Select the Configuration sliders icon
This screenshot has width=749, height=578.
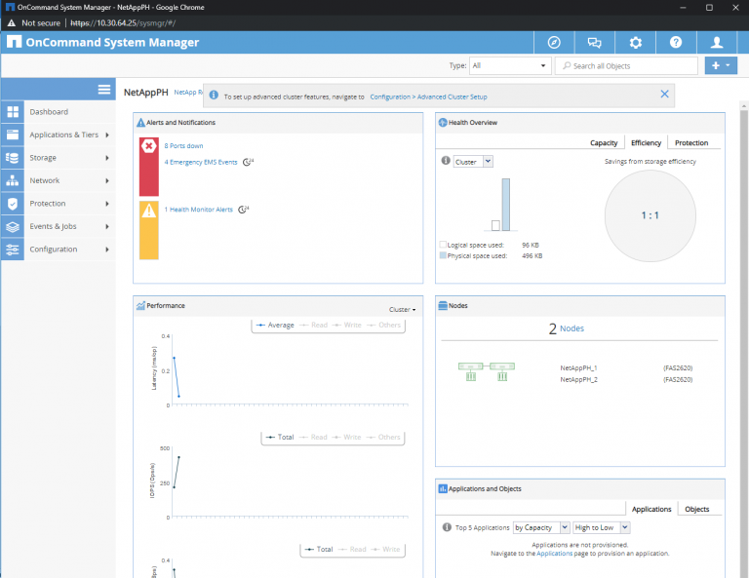(x=13, y=250)
